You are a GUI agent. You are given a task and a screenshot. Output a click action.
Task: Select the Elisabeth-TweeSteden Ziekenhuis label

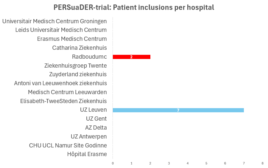click(x=63, y=101)
